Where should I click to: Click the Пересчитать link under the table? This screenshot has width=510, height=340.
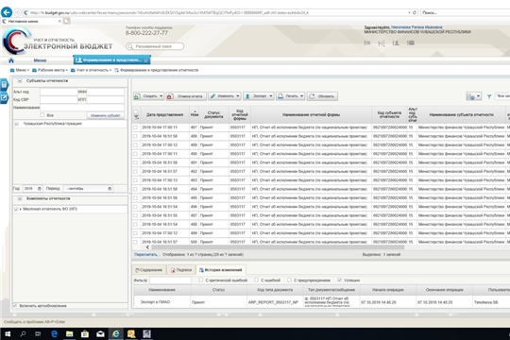point(145,254)
